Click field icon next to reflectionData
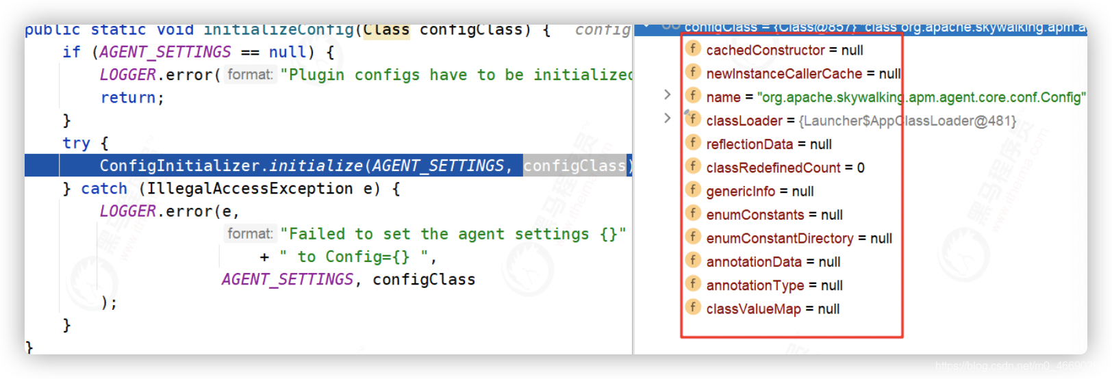Viewport: 1112px width, 379px height. pyautogui.click(x=693, y=142)
